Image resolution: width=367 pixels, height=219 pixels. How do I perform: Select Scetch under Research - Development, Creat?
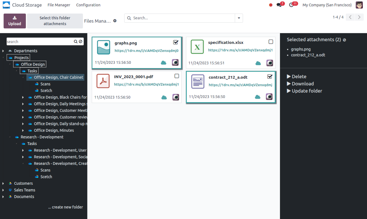coord(46,177)
